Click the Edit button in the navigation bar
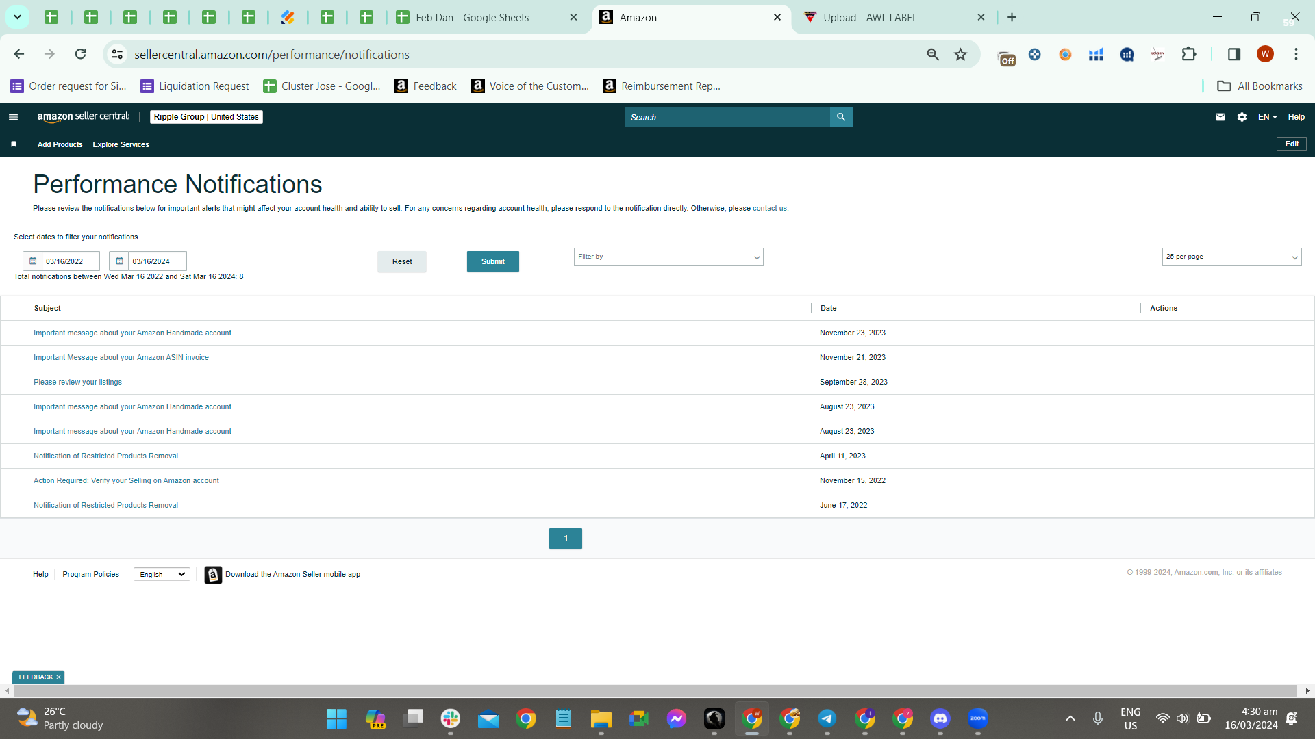Image resolution: width=1315 pixels, height=739 pixels. coord(1292,144)
